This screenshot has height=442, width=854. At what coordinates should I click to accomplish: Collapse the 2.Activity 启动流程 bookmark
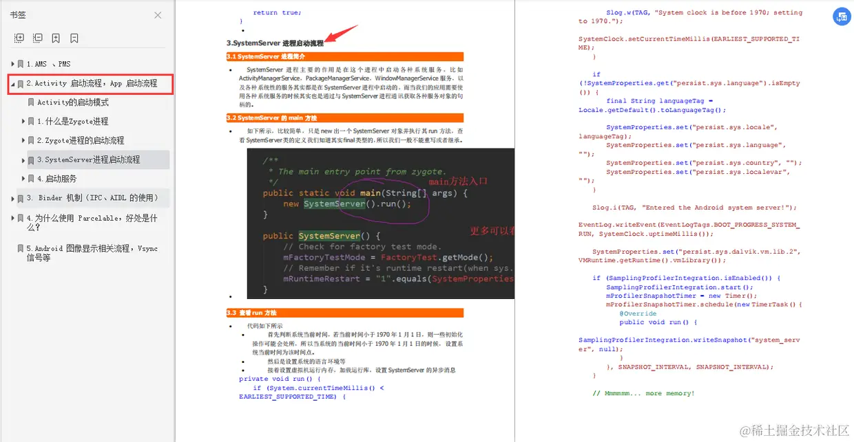[12, 84]
